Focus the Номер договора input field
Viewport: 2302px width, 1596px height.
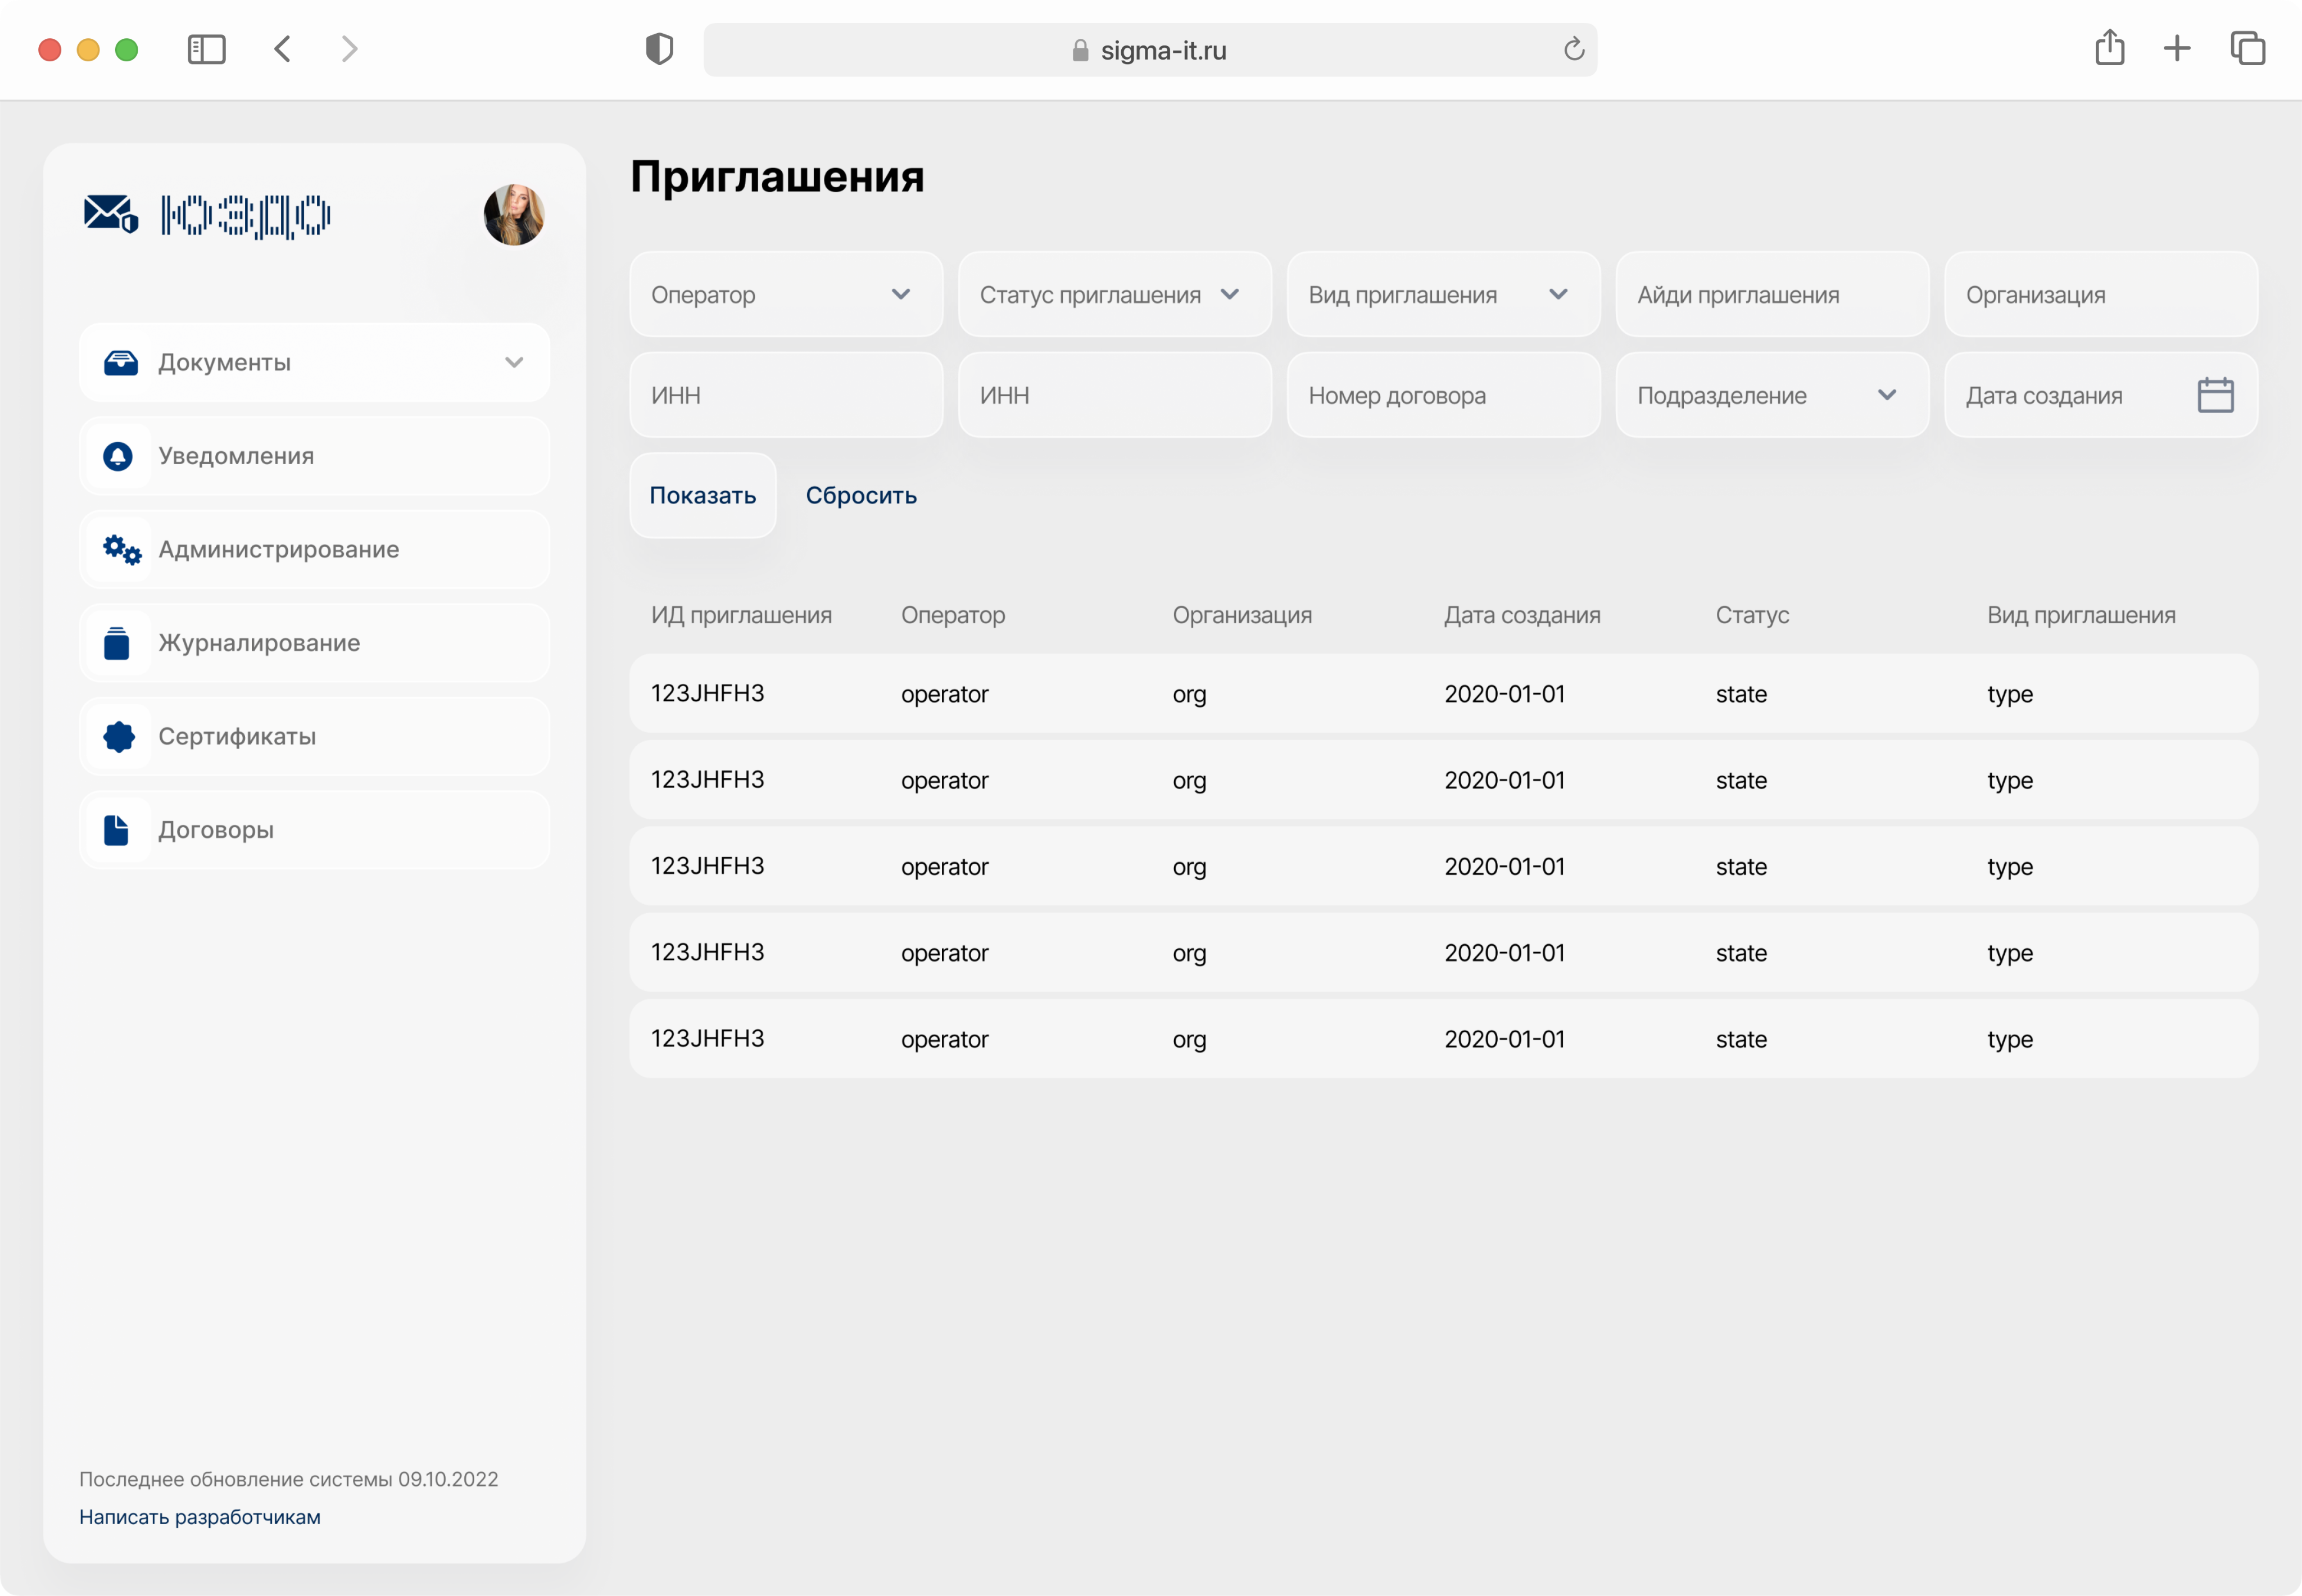pyautogui.click(x=1442, y=395)
